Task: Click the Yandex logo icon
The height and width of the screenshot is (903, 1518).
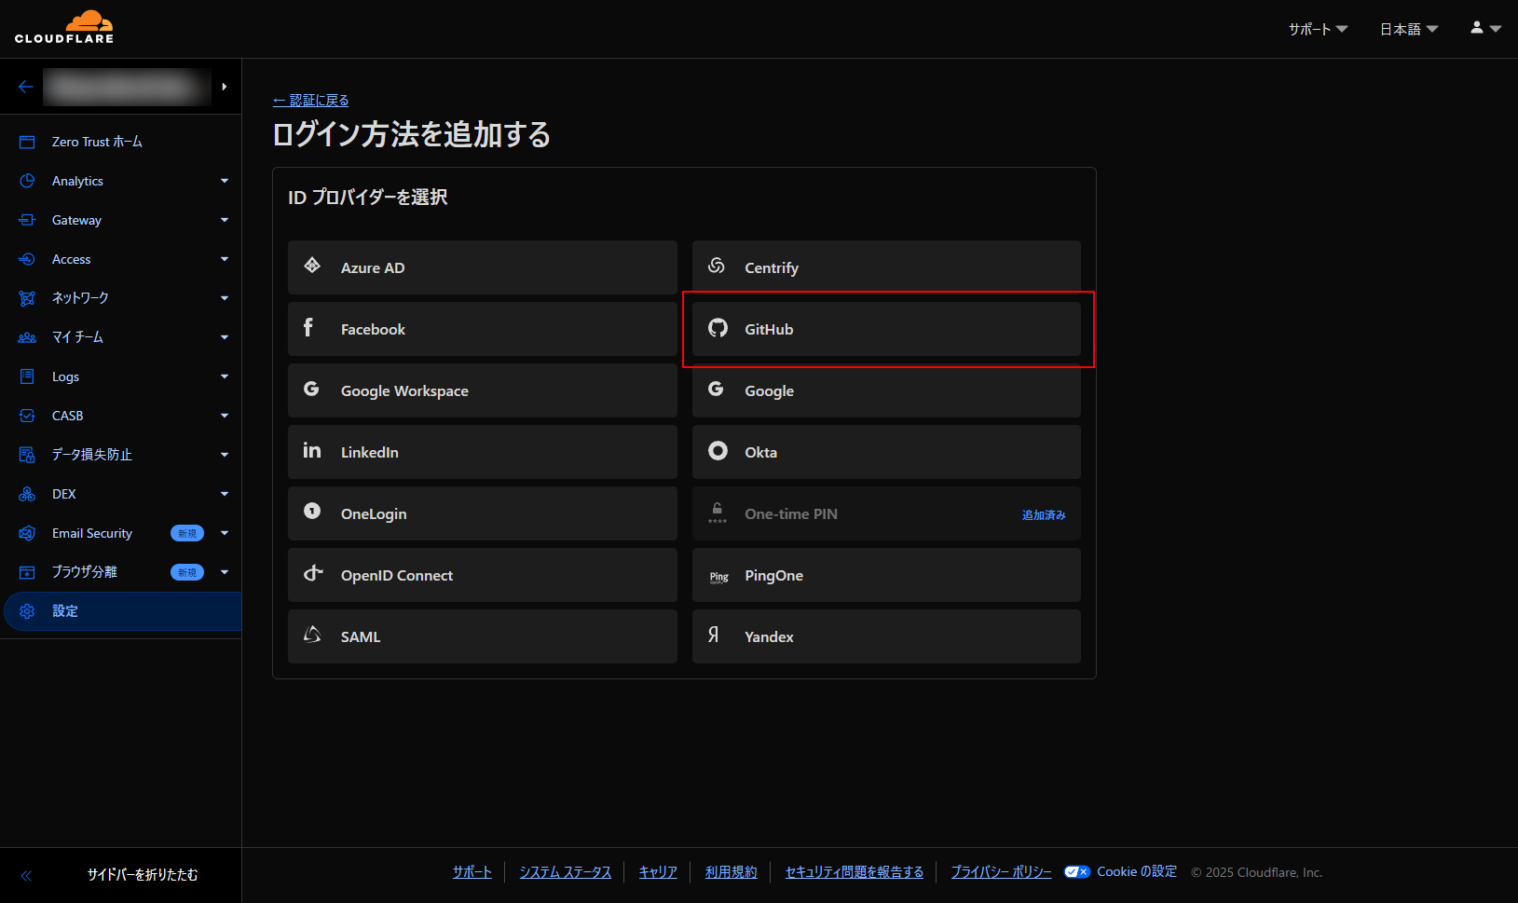Action: (713, 635)
